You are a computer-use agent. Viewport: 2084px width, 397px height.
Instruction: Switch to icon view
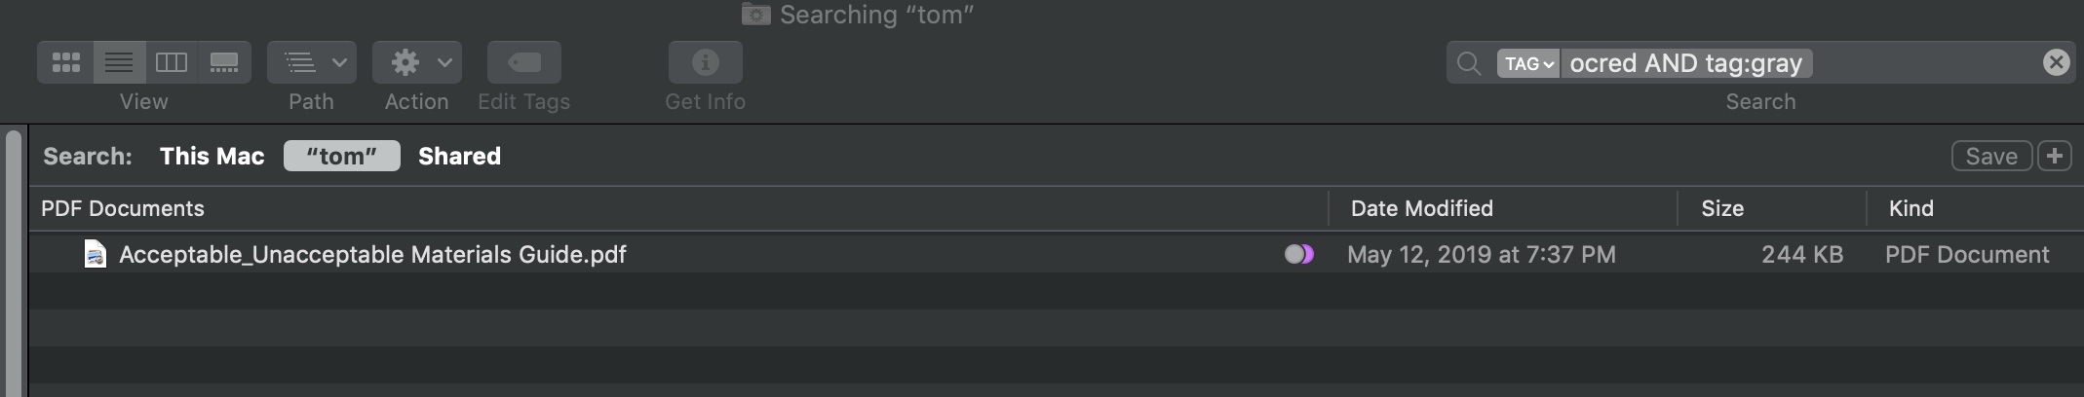click(66, 63)
